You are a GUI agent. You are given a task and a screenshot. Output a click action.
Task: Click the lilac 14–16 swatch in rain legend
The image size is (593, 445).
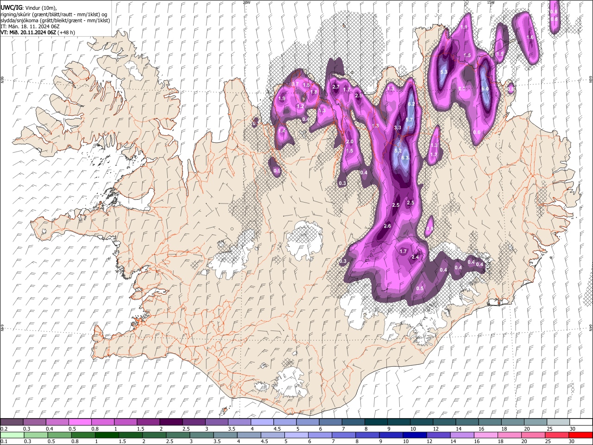coord(461,435)
